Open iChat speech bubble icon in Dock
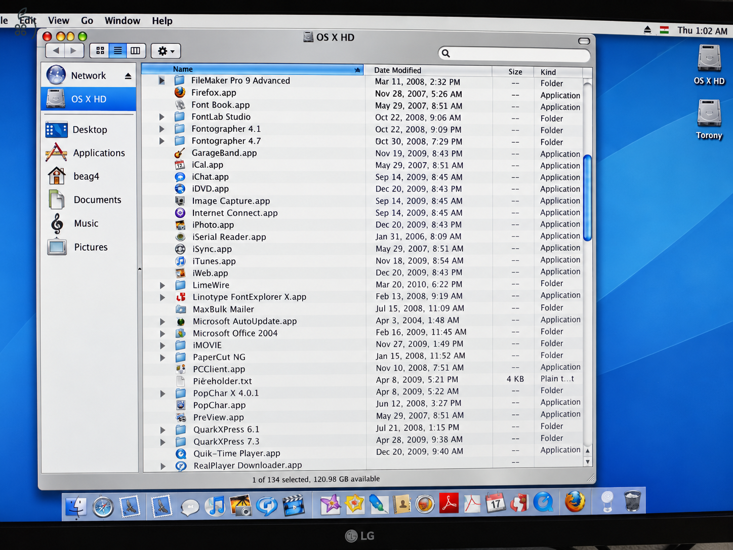733x550 pixels. 190,507
